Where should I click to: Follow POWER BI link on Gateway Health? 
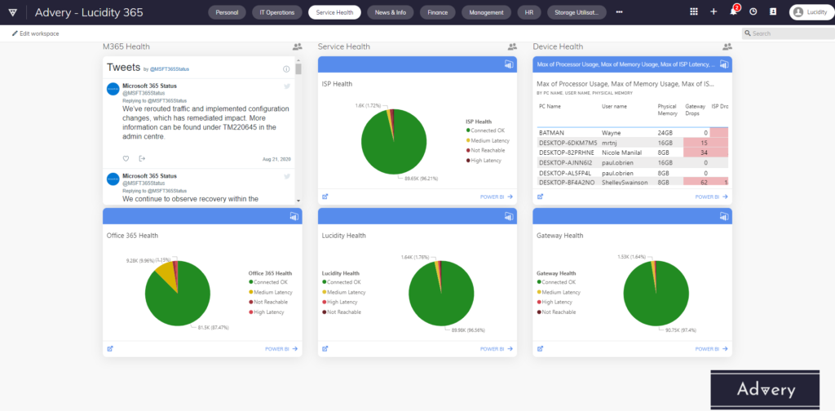tap(711, 349)
